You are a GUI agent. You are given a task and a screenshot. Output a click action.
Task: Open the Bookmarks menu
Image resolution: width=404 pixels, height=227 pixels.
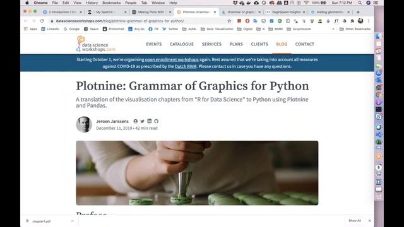pos(111,3)
